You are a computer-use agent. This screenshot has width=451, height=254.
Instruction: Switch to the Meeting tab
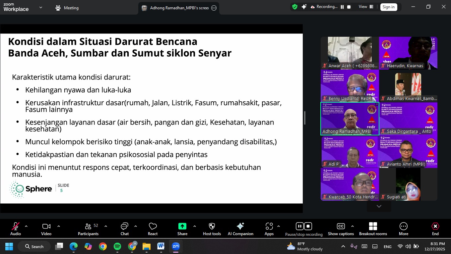(67, 8)
